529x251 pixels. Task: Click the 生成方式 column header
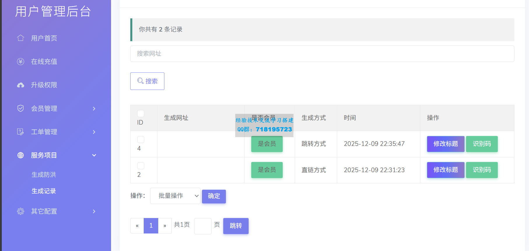(x=314, y=118)
